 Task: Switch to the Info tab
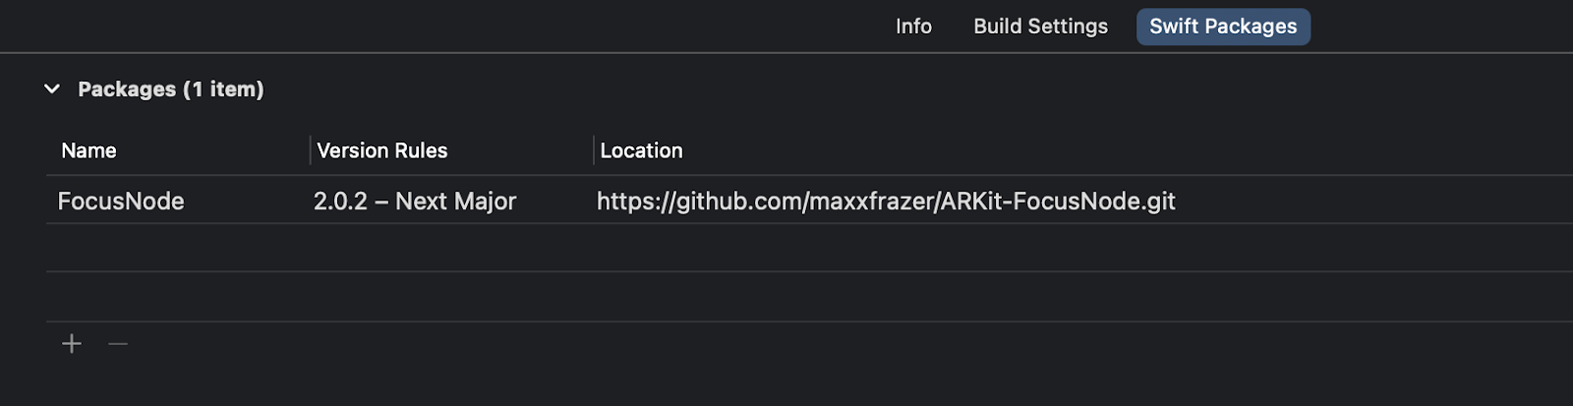[913, 27]
